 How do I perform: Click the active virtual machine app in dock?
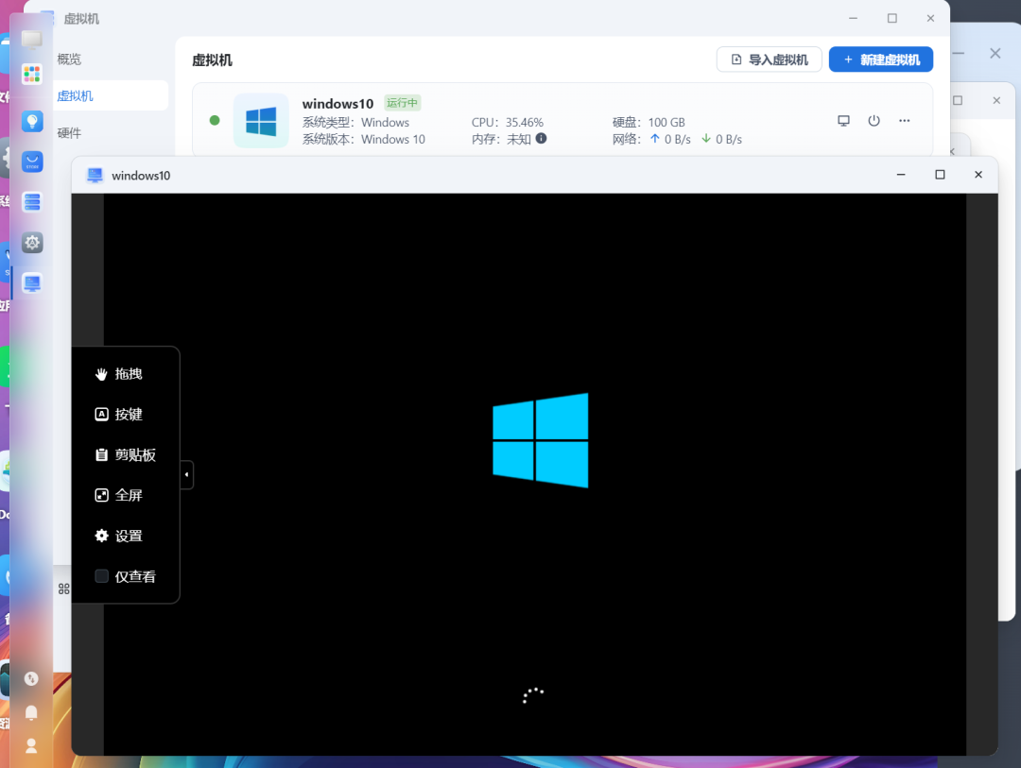(x=32, y=283)
